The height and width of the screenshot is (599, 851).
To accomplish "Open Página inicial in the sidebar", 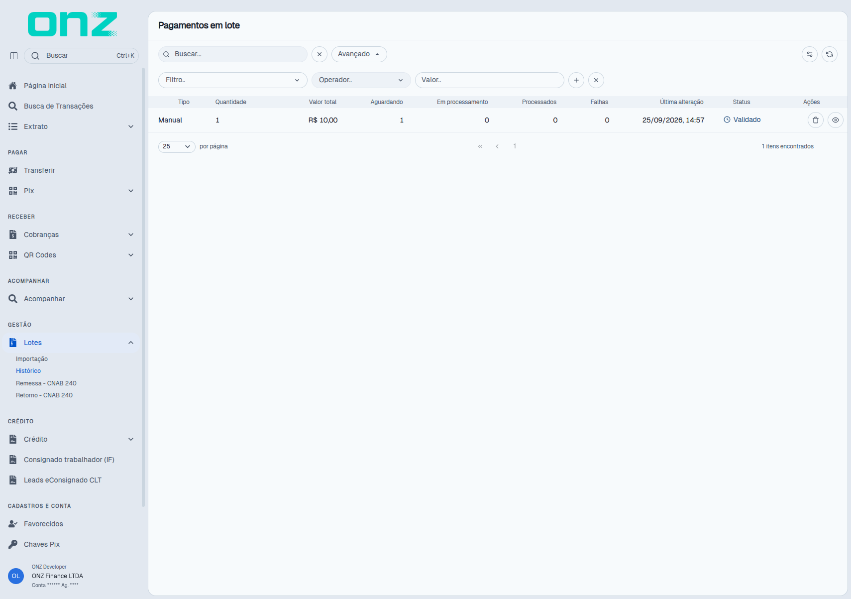I will pos(71,86).
